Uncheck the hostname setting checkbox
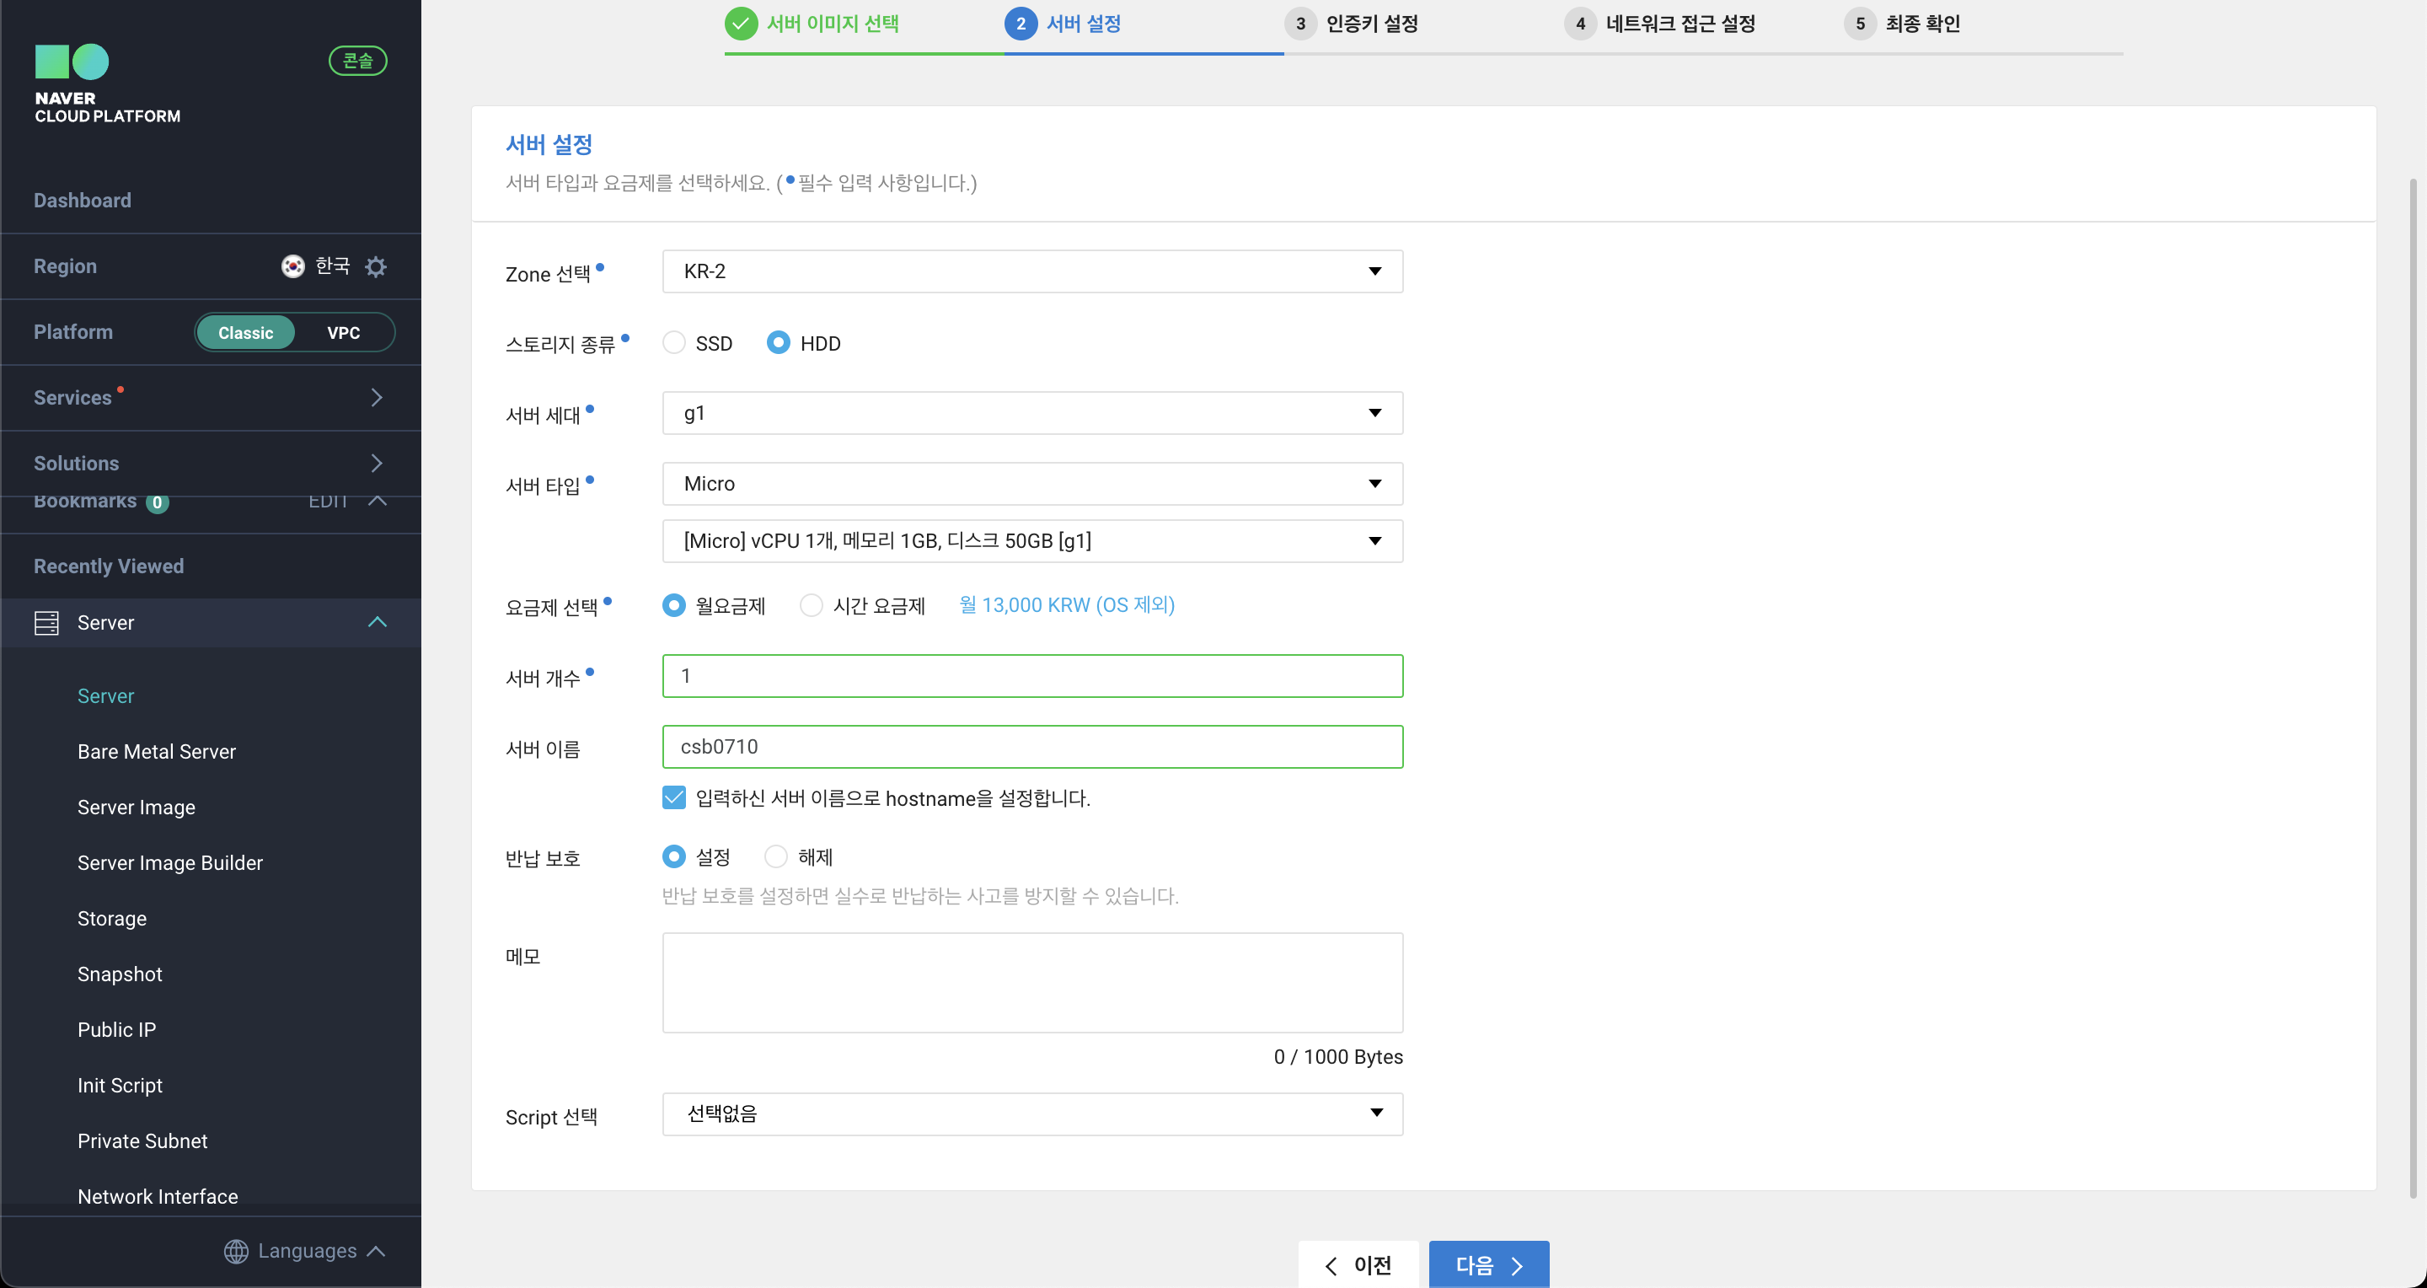The image size is (2427, 1288). click(673, 798)
